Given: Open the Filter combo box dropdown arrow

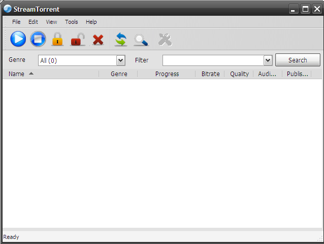Looking at the screenshot, I should click(x=268, y=60).
